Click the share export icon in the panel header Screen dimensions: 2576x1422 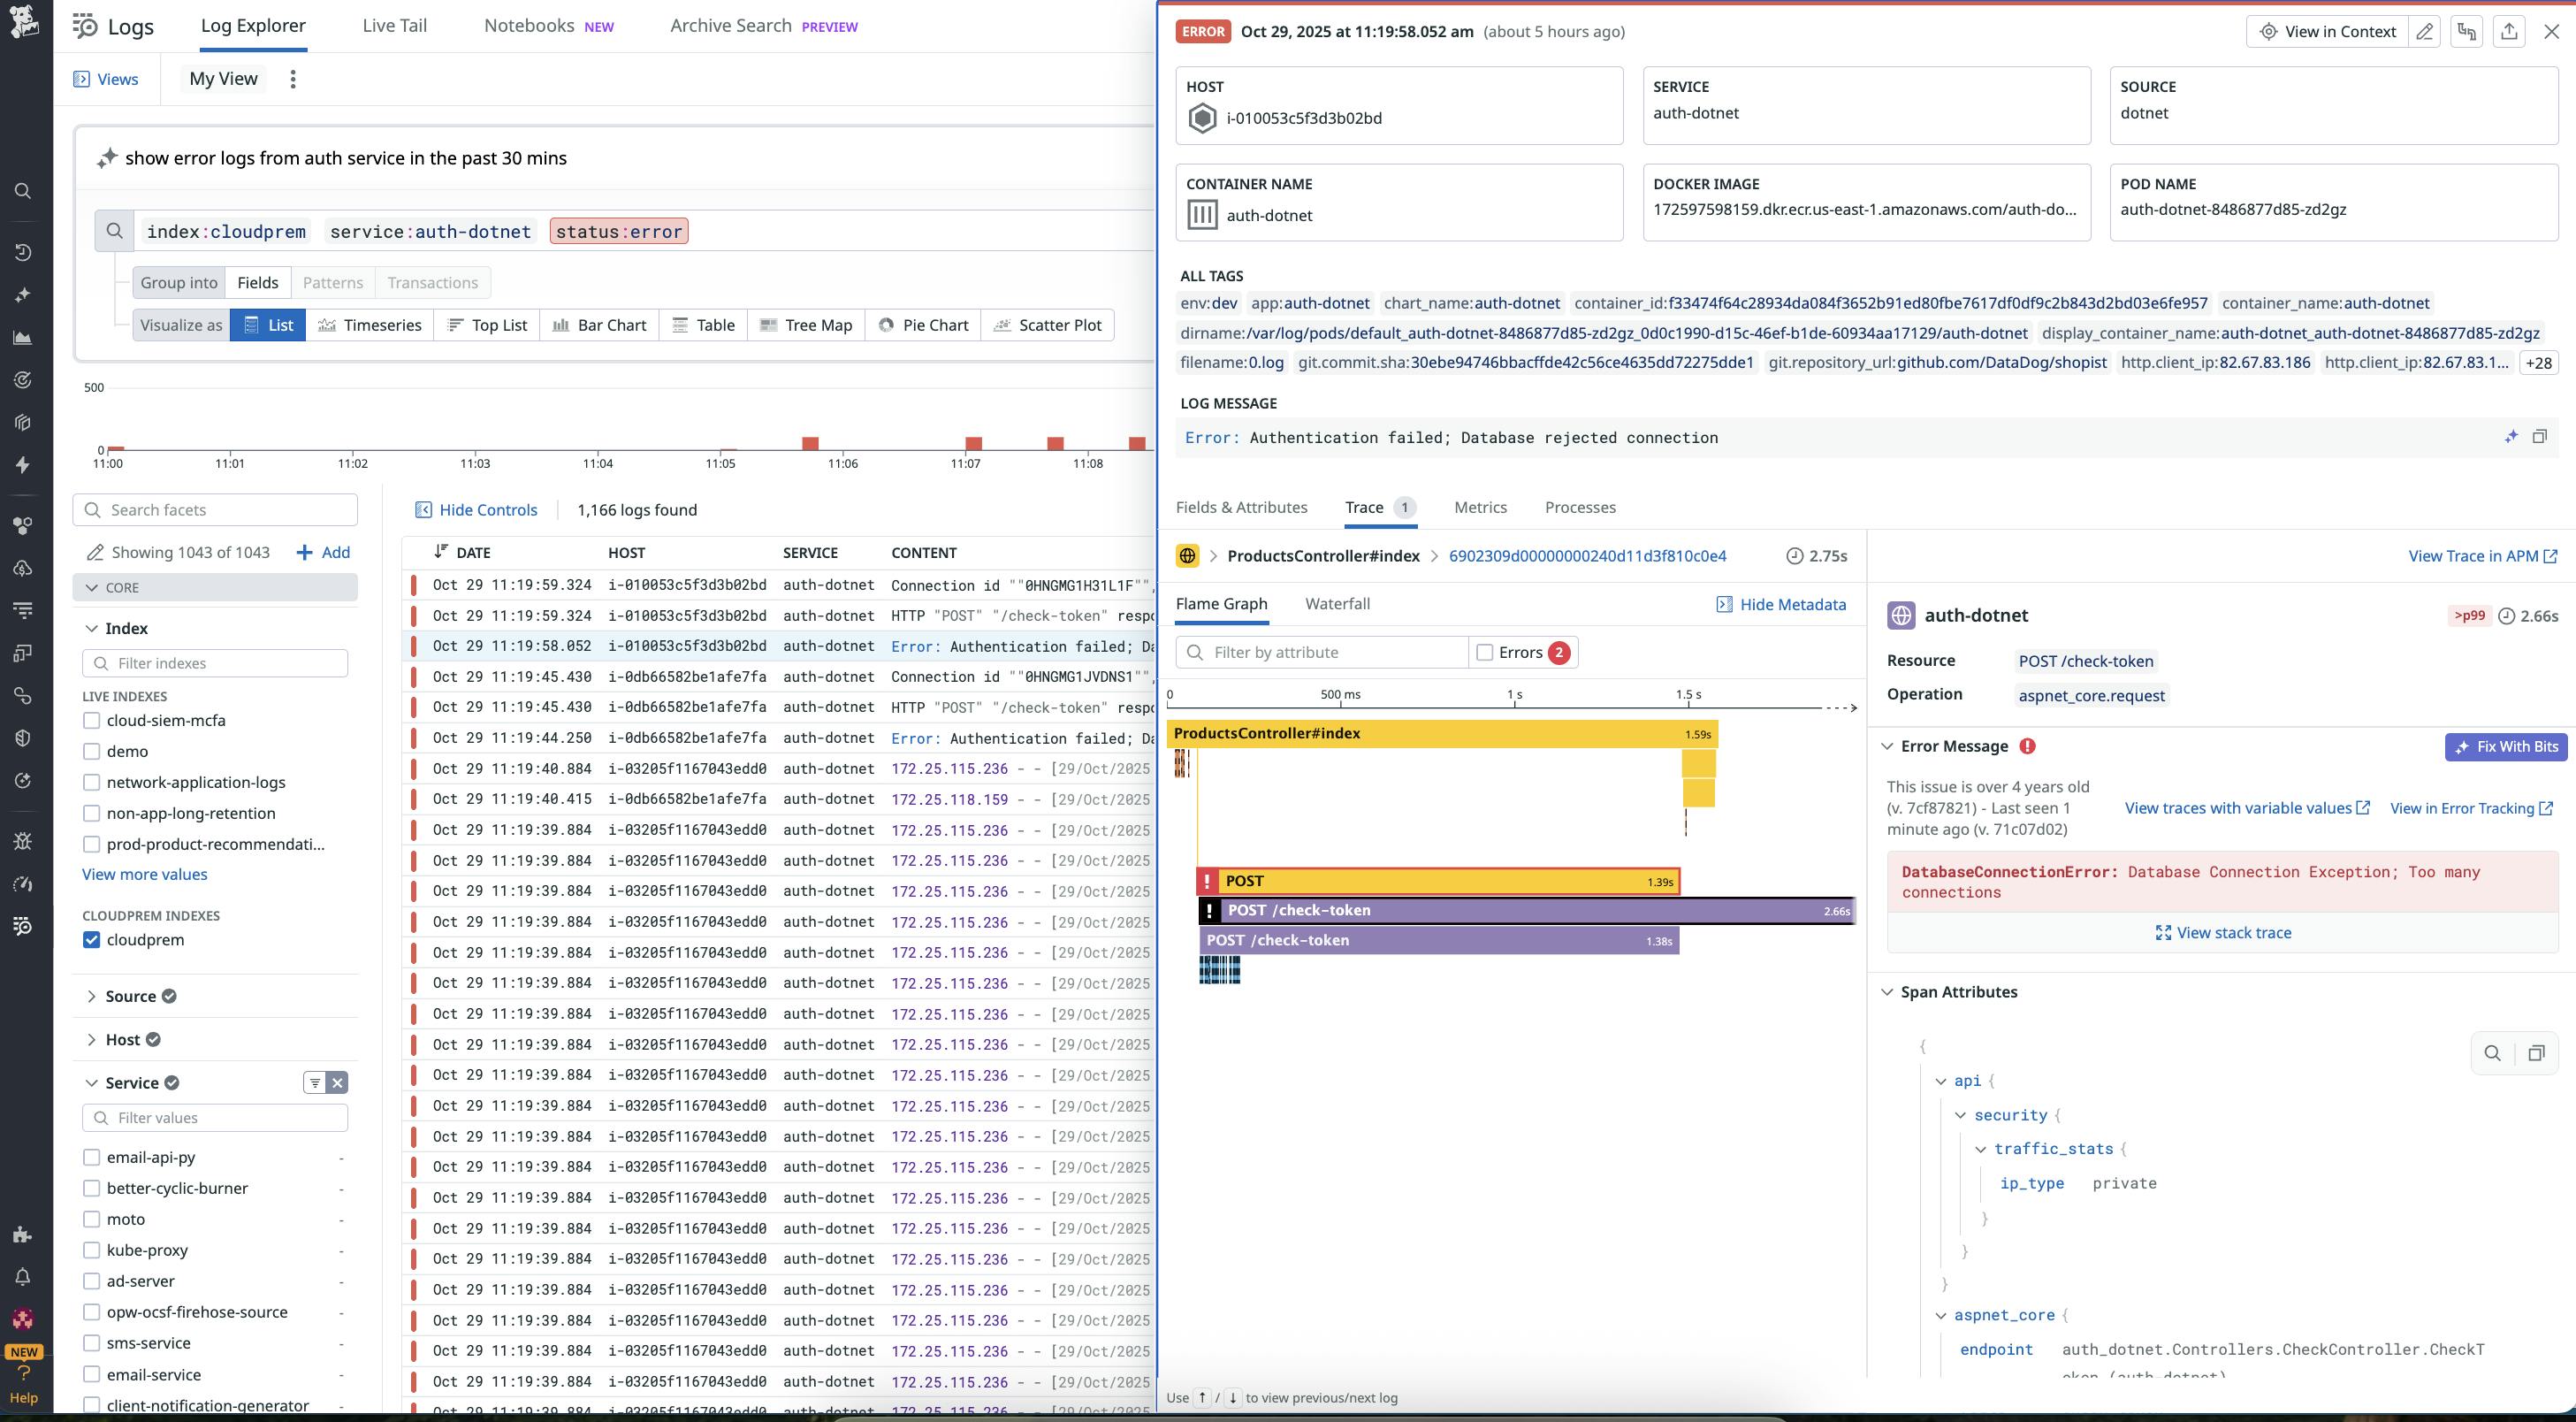2509,31
